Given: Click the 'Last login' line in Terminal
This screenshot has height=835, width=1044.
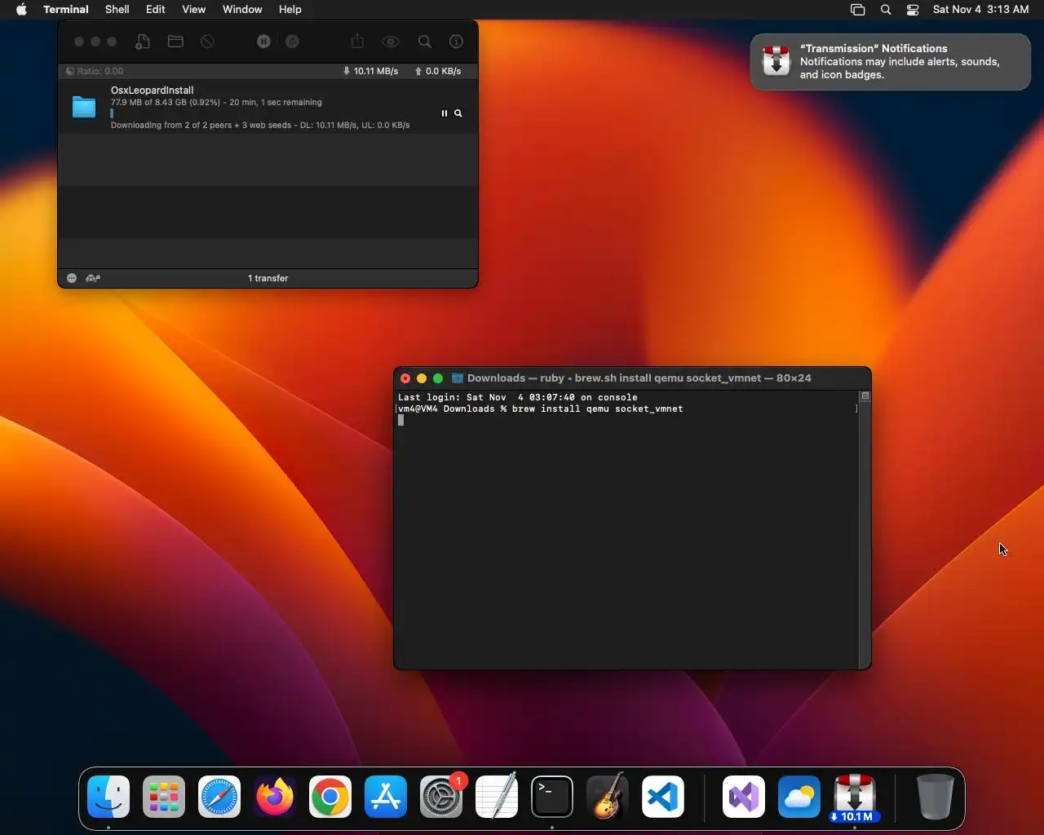Looking at the screenshot, I should tap(518, 398).
